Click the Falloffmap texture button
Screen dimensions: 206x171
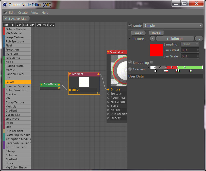(175, 39)
